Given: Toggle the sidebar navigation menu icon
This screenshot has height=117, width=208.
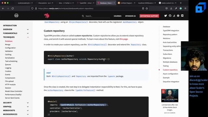Looking at the screenshot, I should pos(16,16).
